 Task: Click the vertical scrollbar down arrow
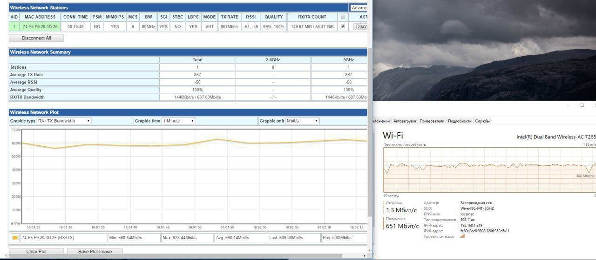pyautogui.click(x=370, y=250)
